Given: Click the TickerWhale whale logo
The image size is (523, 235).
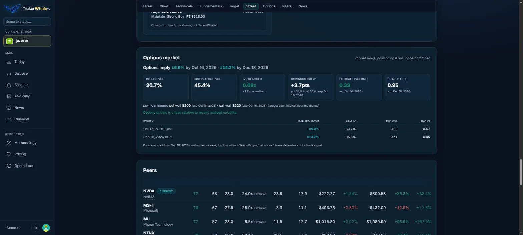Looking at the screenshot, I should 12,9.
